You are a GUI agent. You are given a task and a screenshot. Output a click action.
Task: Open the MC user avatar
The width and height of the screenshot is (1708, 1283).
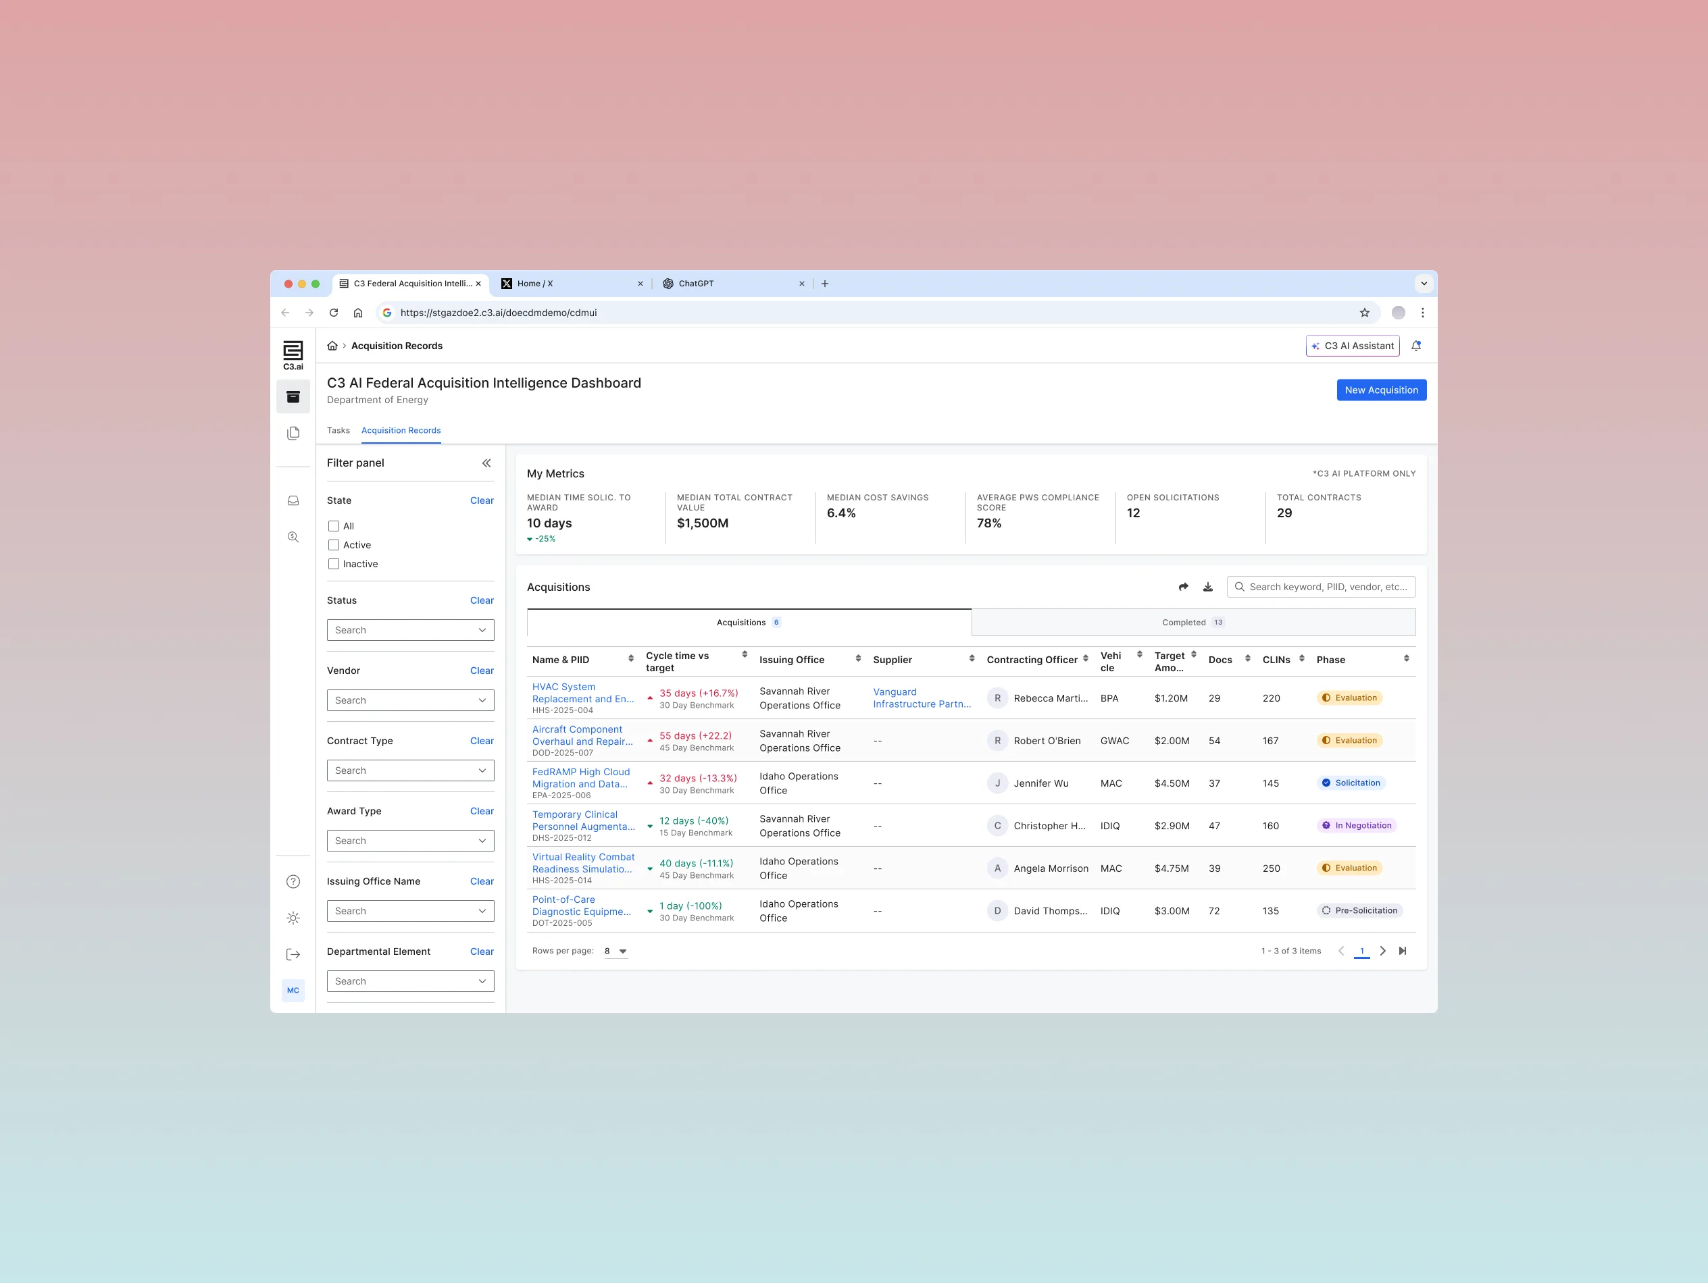293,991
